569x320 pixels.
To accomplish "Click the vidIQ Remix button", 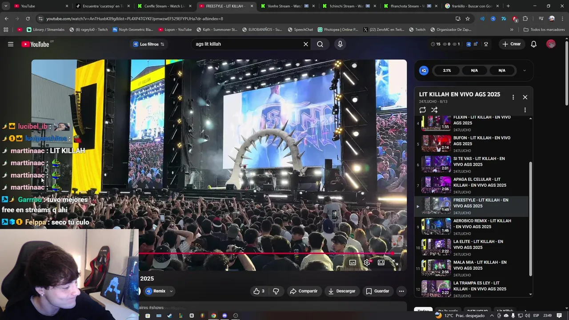I will [156, 291].
